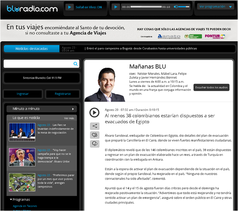Adjust the volume slider
The width and height of the screenshot is (238, 211).
184,7
